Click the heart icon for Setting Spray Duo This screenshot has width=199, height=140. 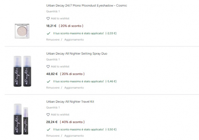pos(48,66)
